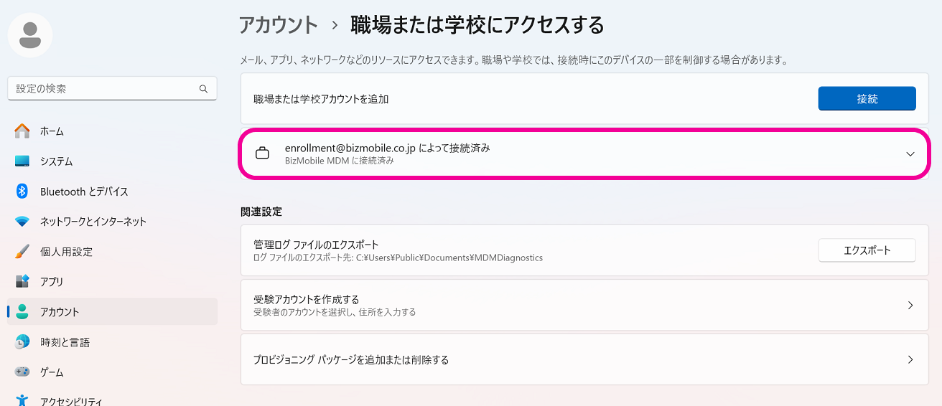Open プロビジョニング パッケージ chevron arrow
Image resolution: width=942 pixels, height=406 pixels.
pos(910,359)
